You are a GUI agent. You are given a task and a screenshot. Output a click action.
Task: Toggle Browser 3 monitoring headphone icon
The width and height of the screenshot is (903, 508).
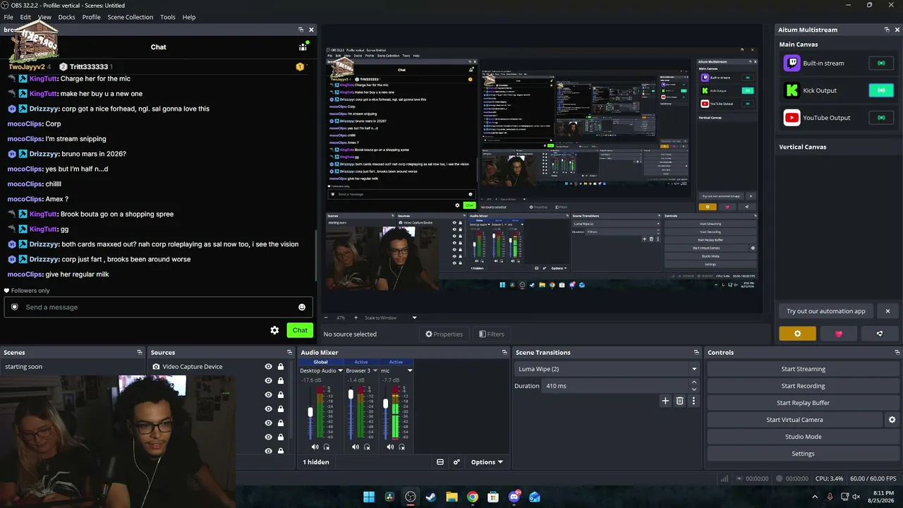tap(367, 447)
